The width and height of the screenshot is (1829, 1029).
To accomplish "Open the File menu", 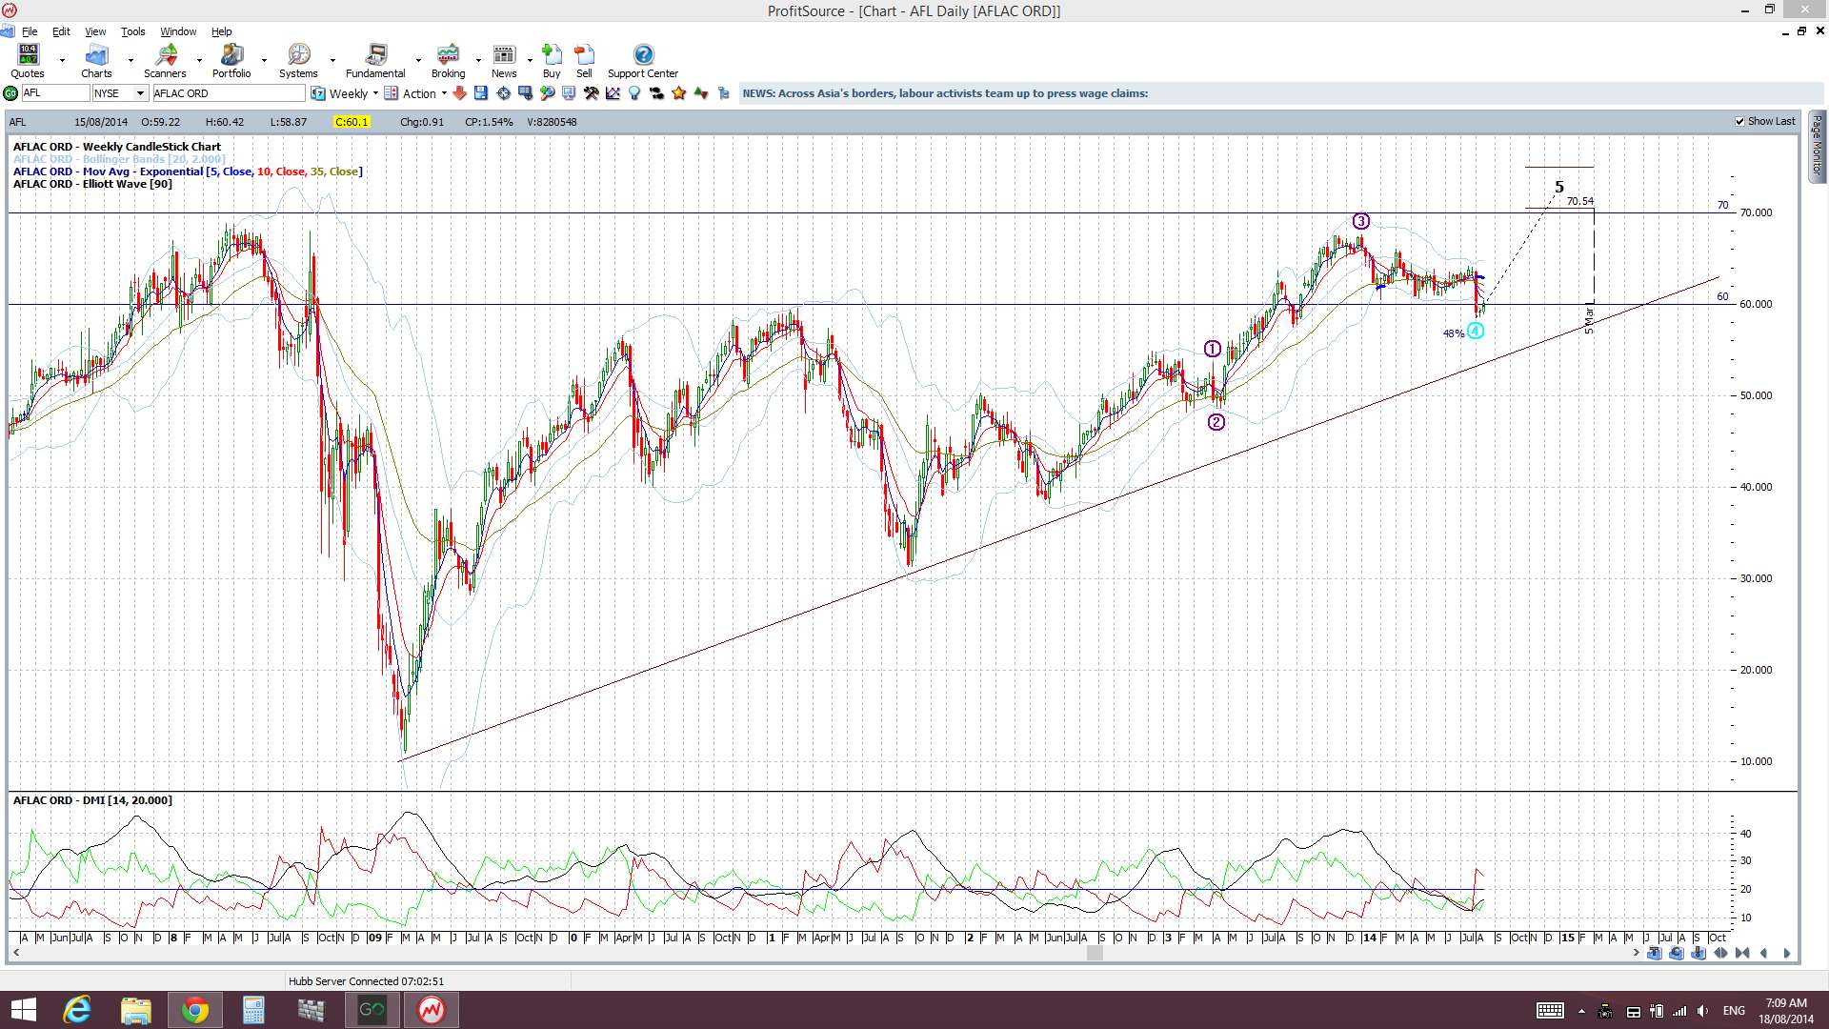I will point(30,31).
